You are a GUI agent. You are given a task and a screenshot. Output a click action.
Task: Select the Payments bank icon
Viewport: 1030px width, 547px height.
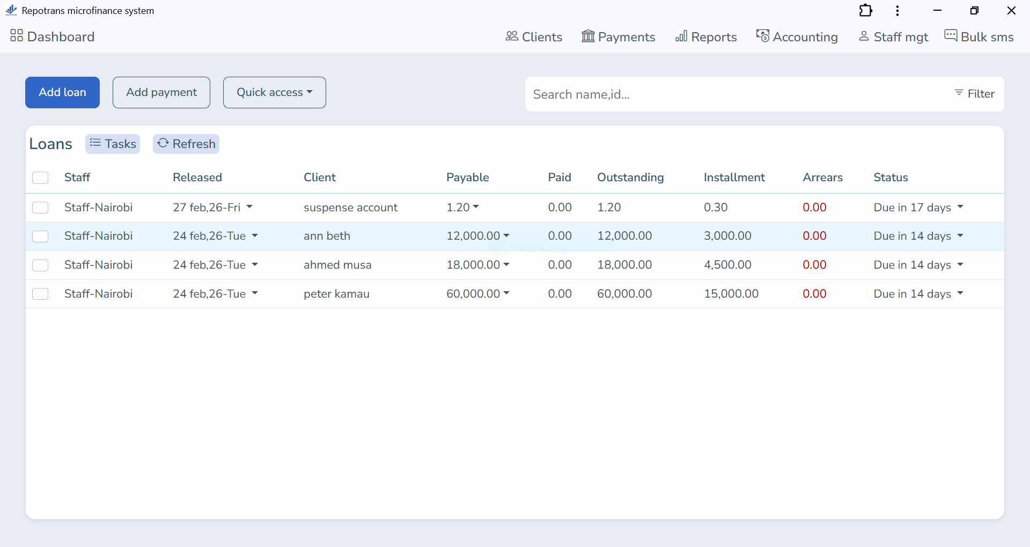tap(588, 36)
